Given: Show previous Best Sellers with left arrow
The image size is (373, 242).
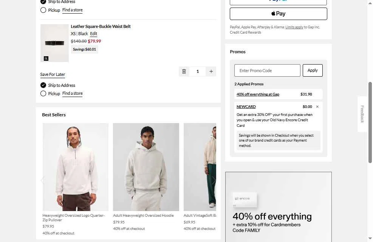Looking at the screenshot, I should [x=42, y=180].
